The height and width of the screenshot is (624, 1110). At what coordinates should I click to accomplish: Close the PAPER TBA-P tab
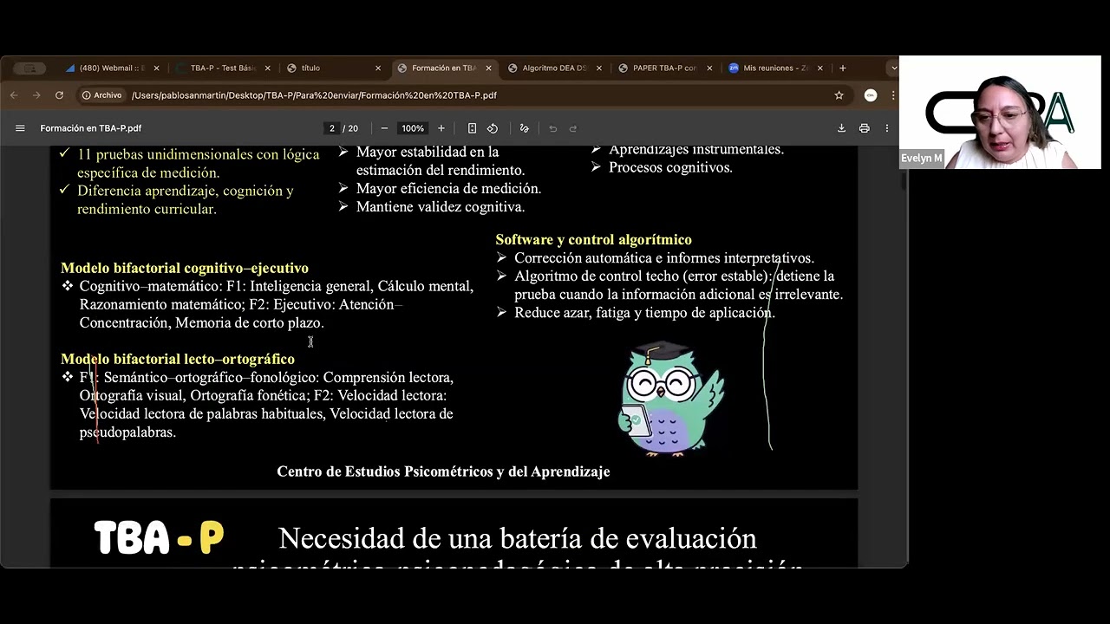click(x=709, y=68)
